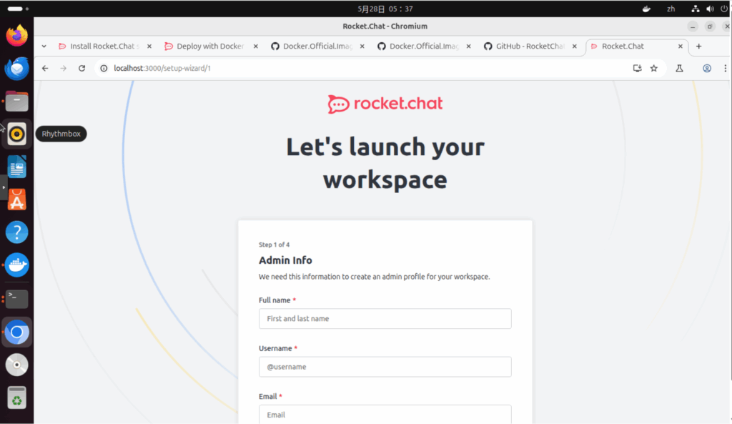Image resolution: width=732 pixels, height=424 pixels.
Task: Open the Docker whale tray indicator
Action: [x=646, y=9]
